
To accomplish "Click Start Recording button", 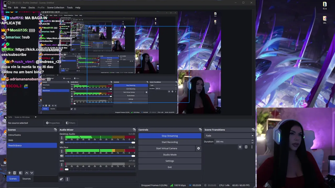I will click(x=170, y=142).
